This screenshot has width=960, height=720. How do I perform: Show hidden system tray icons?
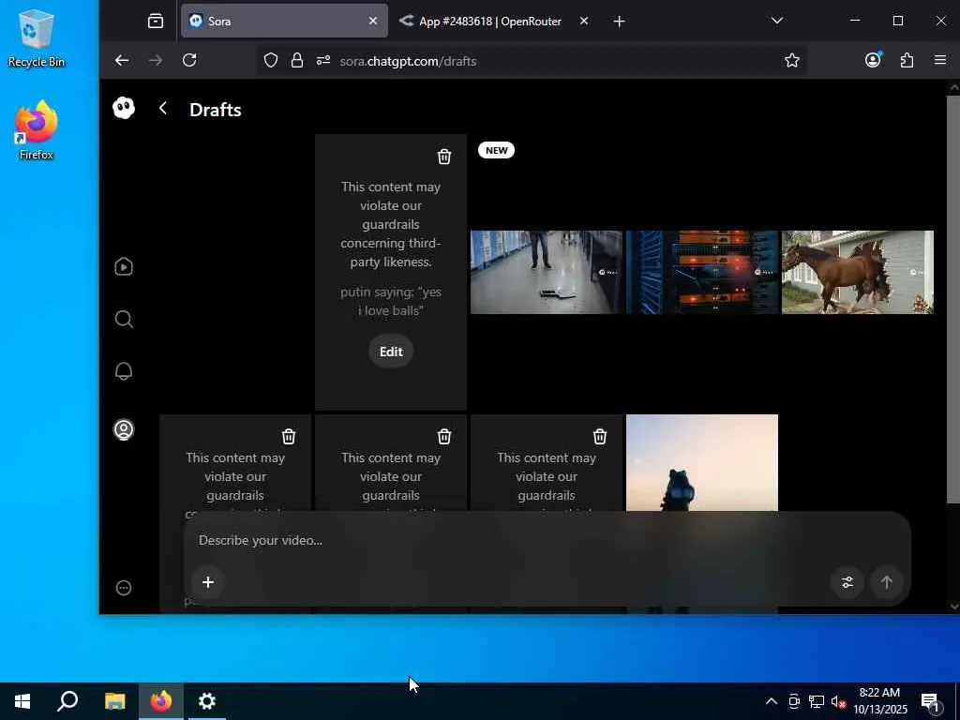[771, 701]
